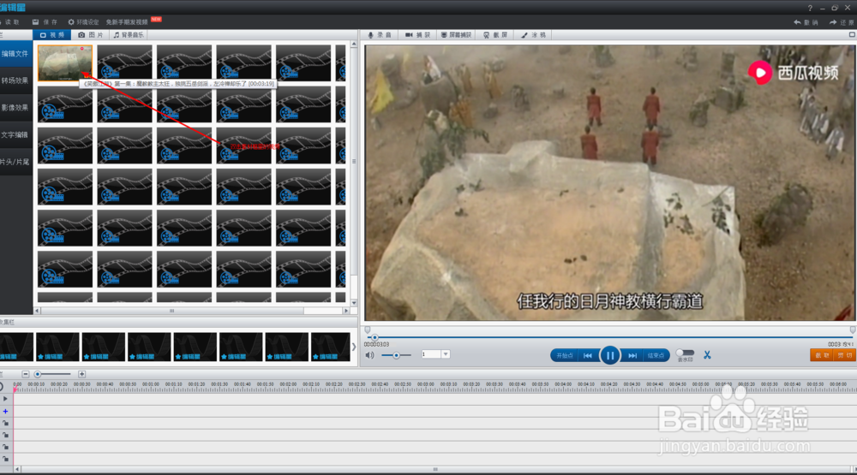This screenshot has height=475, width=857.
Task: Click the media library horizontal scrollbar thumb
Action: click(x=171, y=311)
